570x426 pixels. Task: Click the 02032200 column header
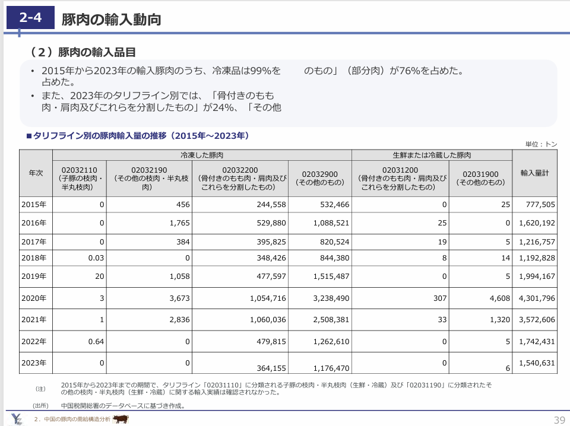pyautogui.click(x=240, y=179)
